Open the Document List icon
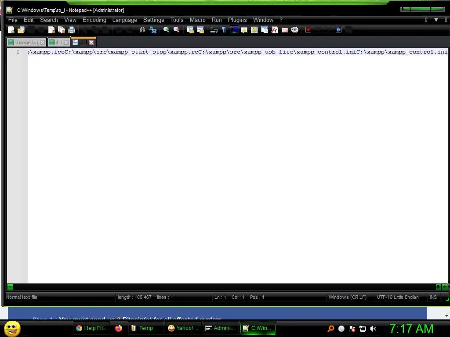This screenshot has height=337, width=450. (264, 30)
